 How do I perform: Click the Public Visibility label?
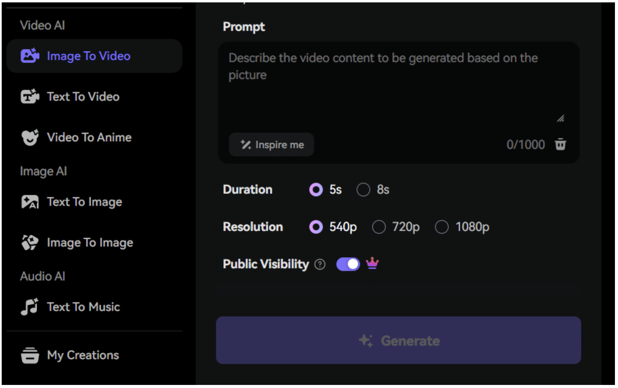coord(266,264)
